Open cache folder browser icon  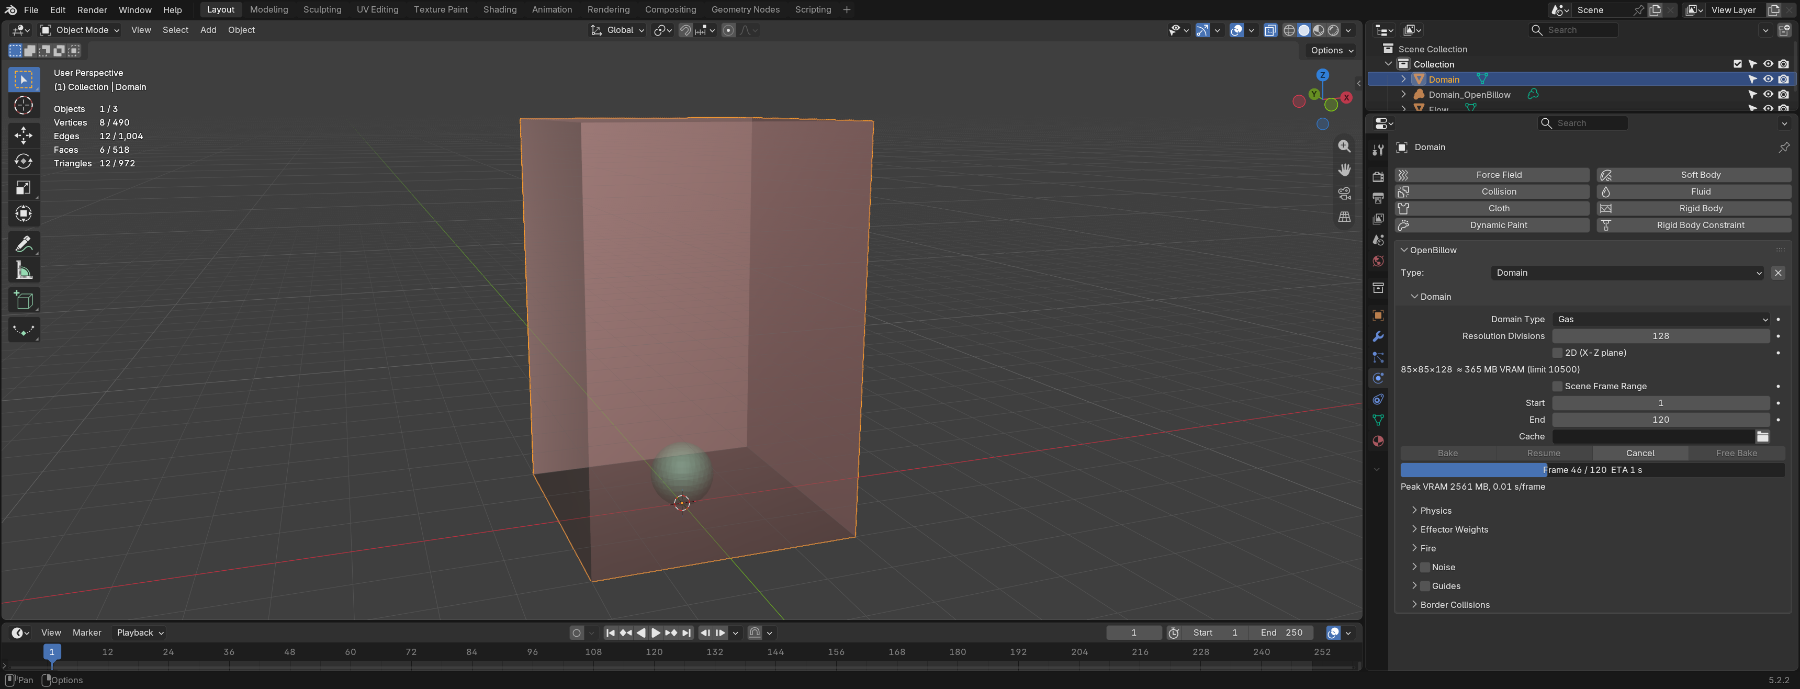1762,437
